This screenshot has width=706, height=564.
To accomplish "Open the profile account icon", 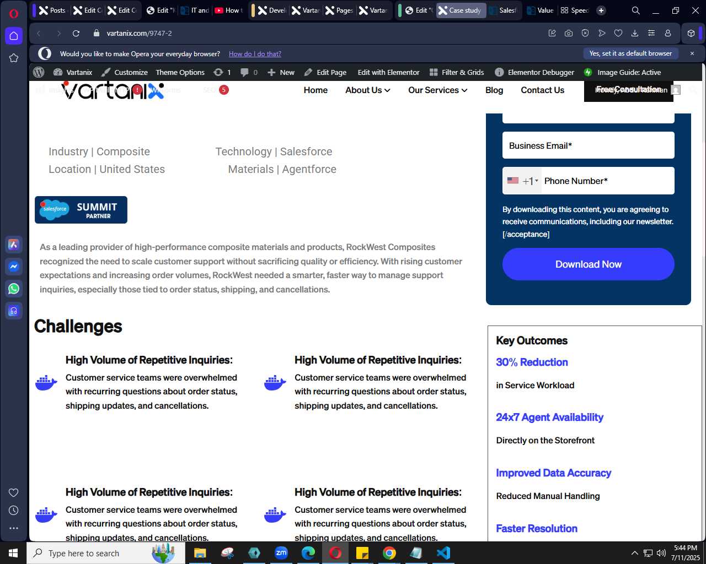I will [668, 33].
